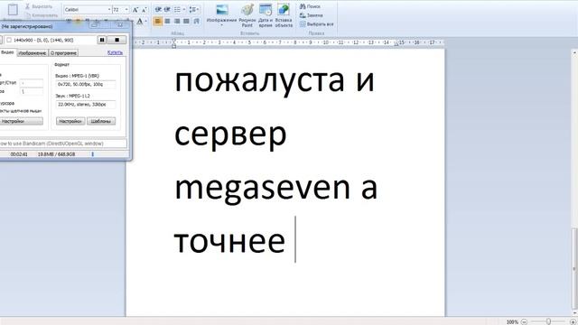
Task: Click the Дата и время icon
Action: (266, 10)
